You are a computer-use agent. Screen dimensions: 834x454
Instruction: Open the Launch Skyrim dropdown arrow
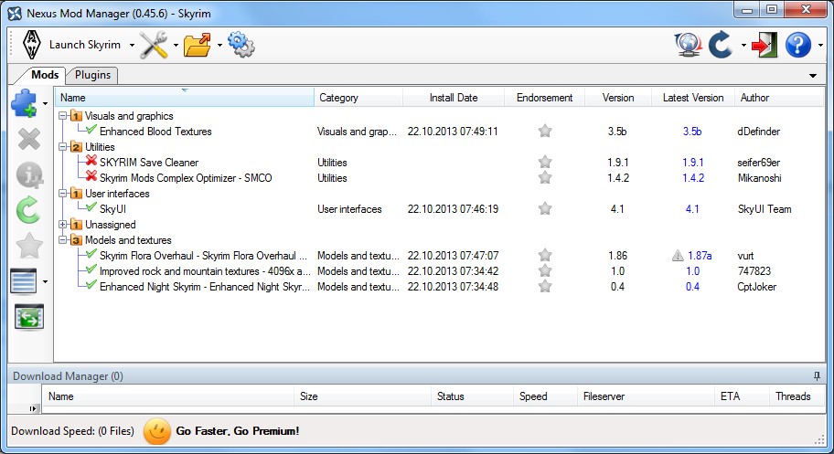tap(132, 45)
